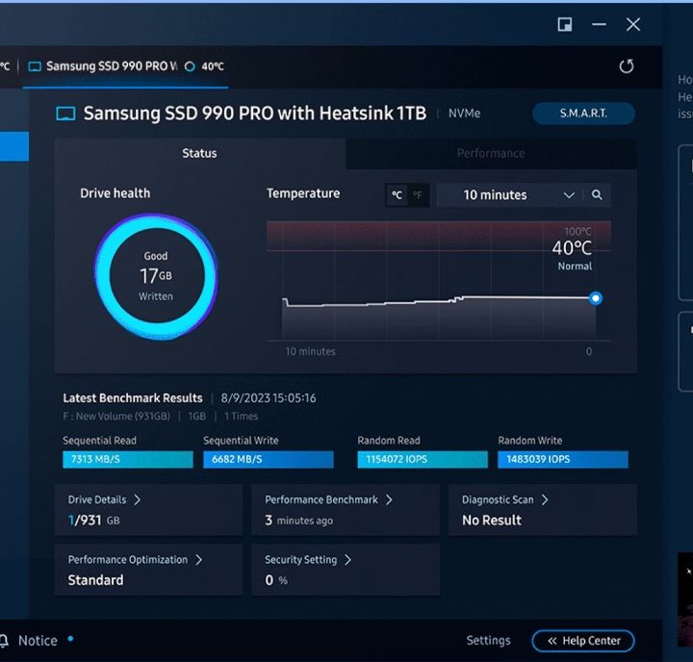693x662 pixels.
Task: Click the Random Read 1154072 IOPS bar
Action: point(423,459)
